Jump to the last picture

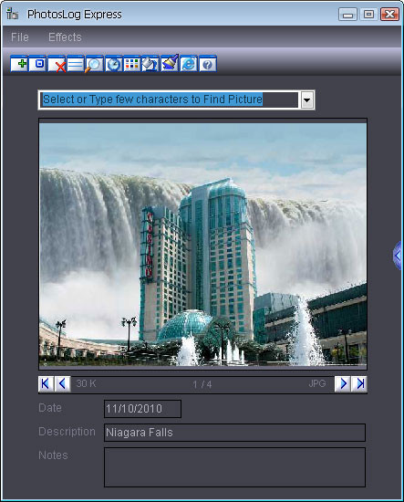[359, 383]
